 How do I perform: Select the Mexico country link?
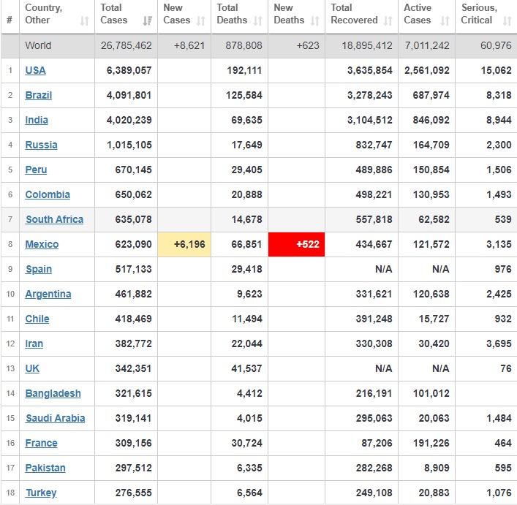click(x=42, y=244)
